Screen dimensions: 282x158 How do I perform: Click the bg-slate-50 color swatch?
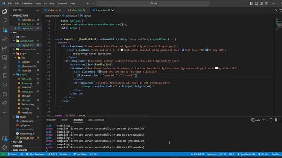tap(216, 68)
